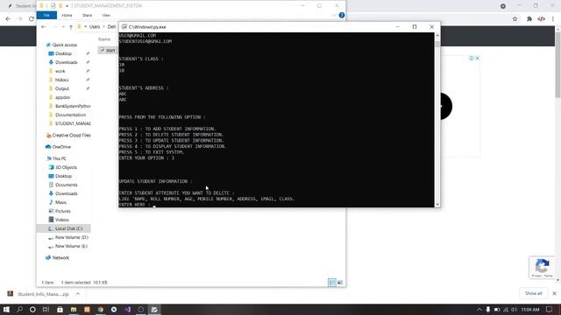
Task: Open Cortana circle on taskbar
Action: [x=32, y=309]
